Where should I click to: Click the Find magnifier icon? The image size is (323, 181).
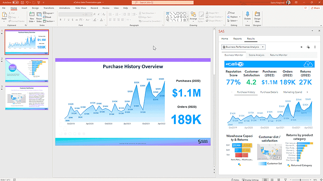pos(229,13)
